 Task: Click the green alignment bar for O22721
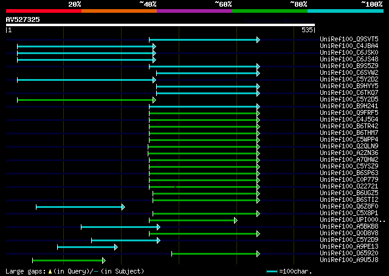[x=204, y=187]
